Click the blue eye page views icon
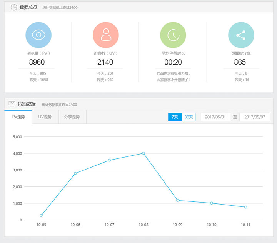277x243 pixels. click(x=38, y=35)
